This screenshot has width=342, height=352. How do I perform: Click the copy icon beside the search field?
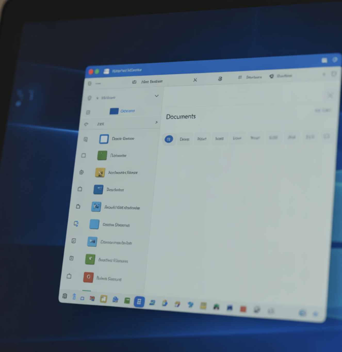point(134,82)
